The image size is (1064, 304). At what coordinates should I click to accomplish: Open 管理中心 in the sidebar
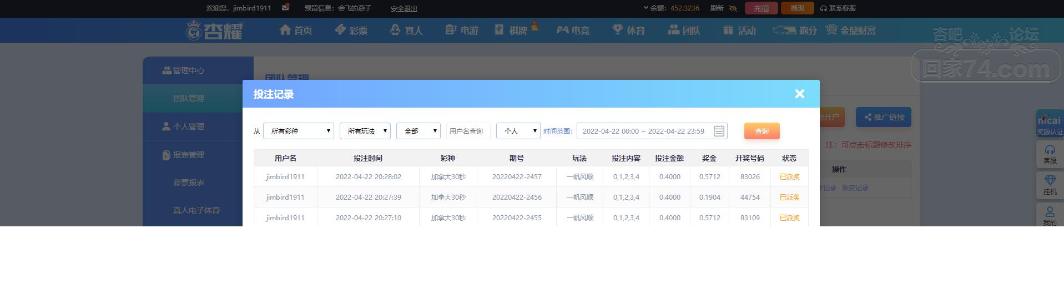point(198,70)
